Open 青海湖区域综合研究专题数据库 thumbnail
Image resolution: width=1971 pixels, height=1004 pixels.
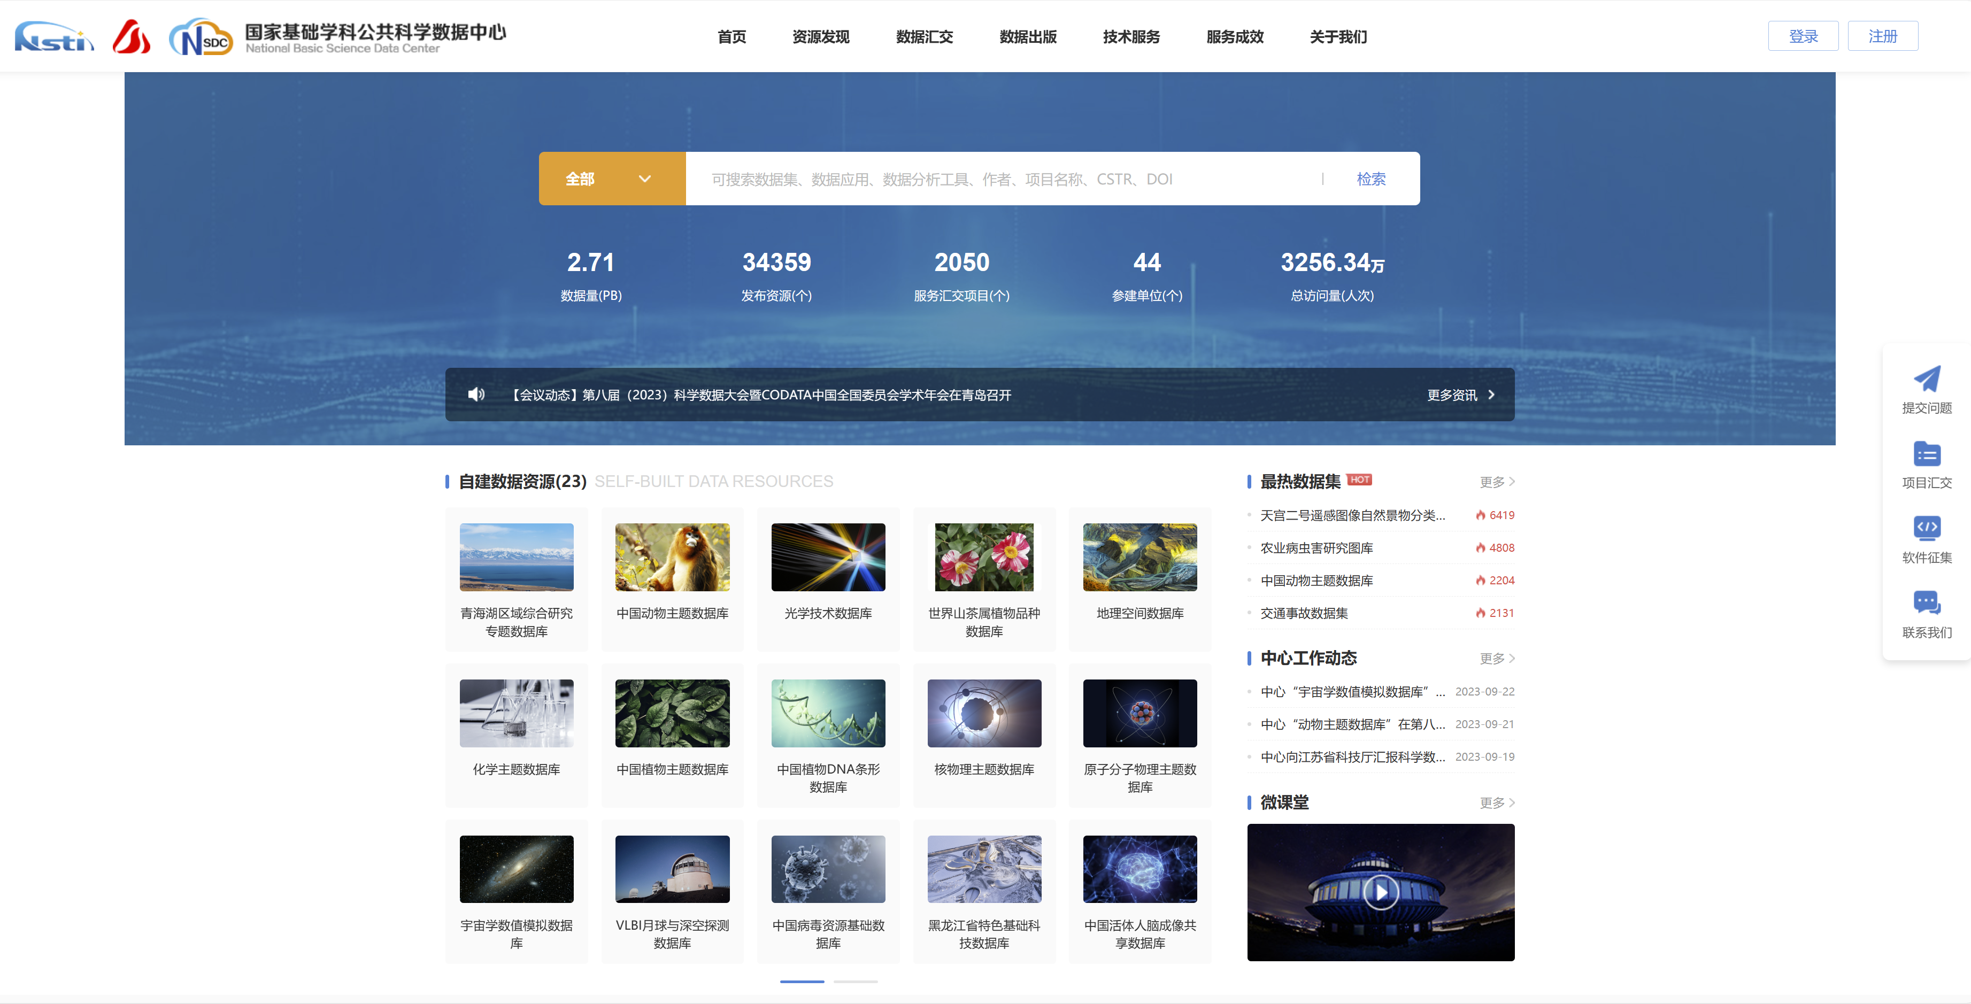pyautogui.click(x=517, y=557)
